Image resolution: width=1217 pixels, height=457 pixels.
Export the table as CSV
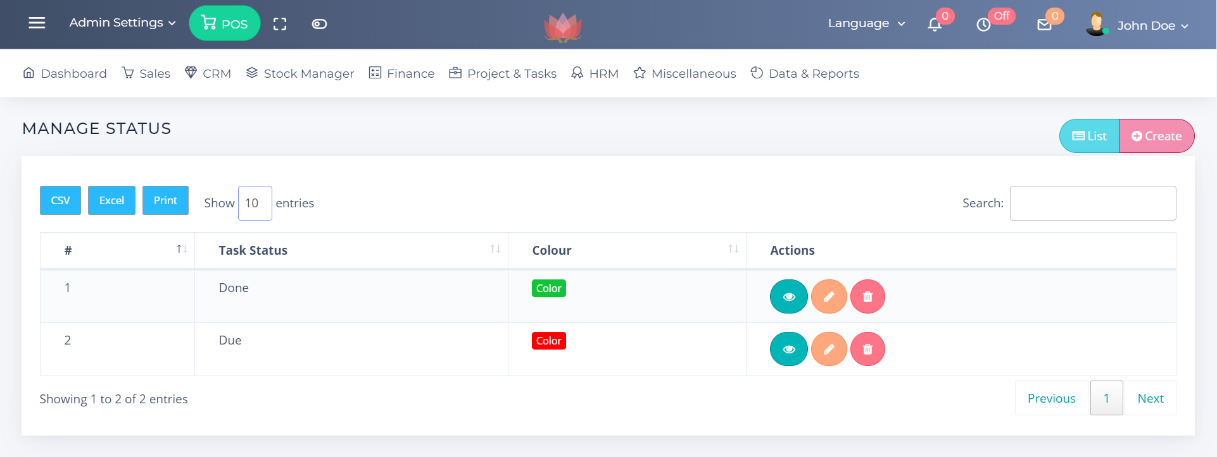60,200
